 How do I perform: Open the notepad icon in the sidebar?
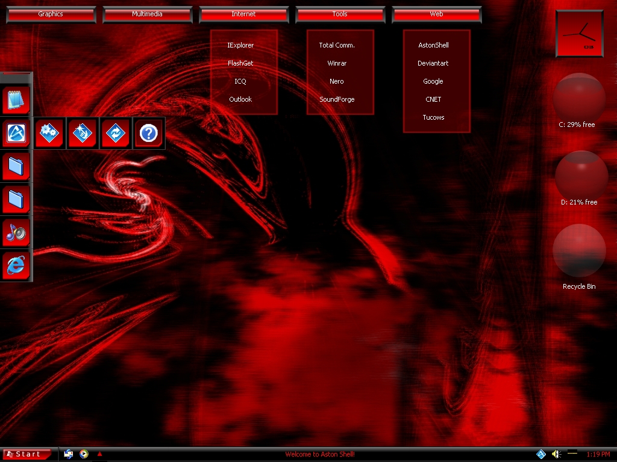(16, 100)
